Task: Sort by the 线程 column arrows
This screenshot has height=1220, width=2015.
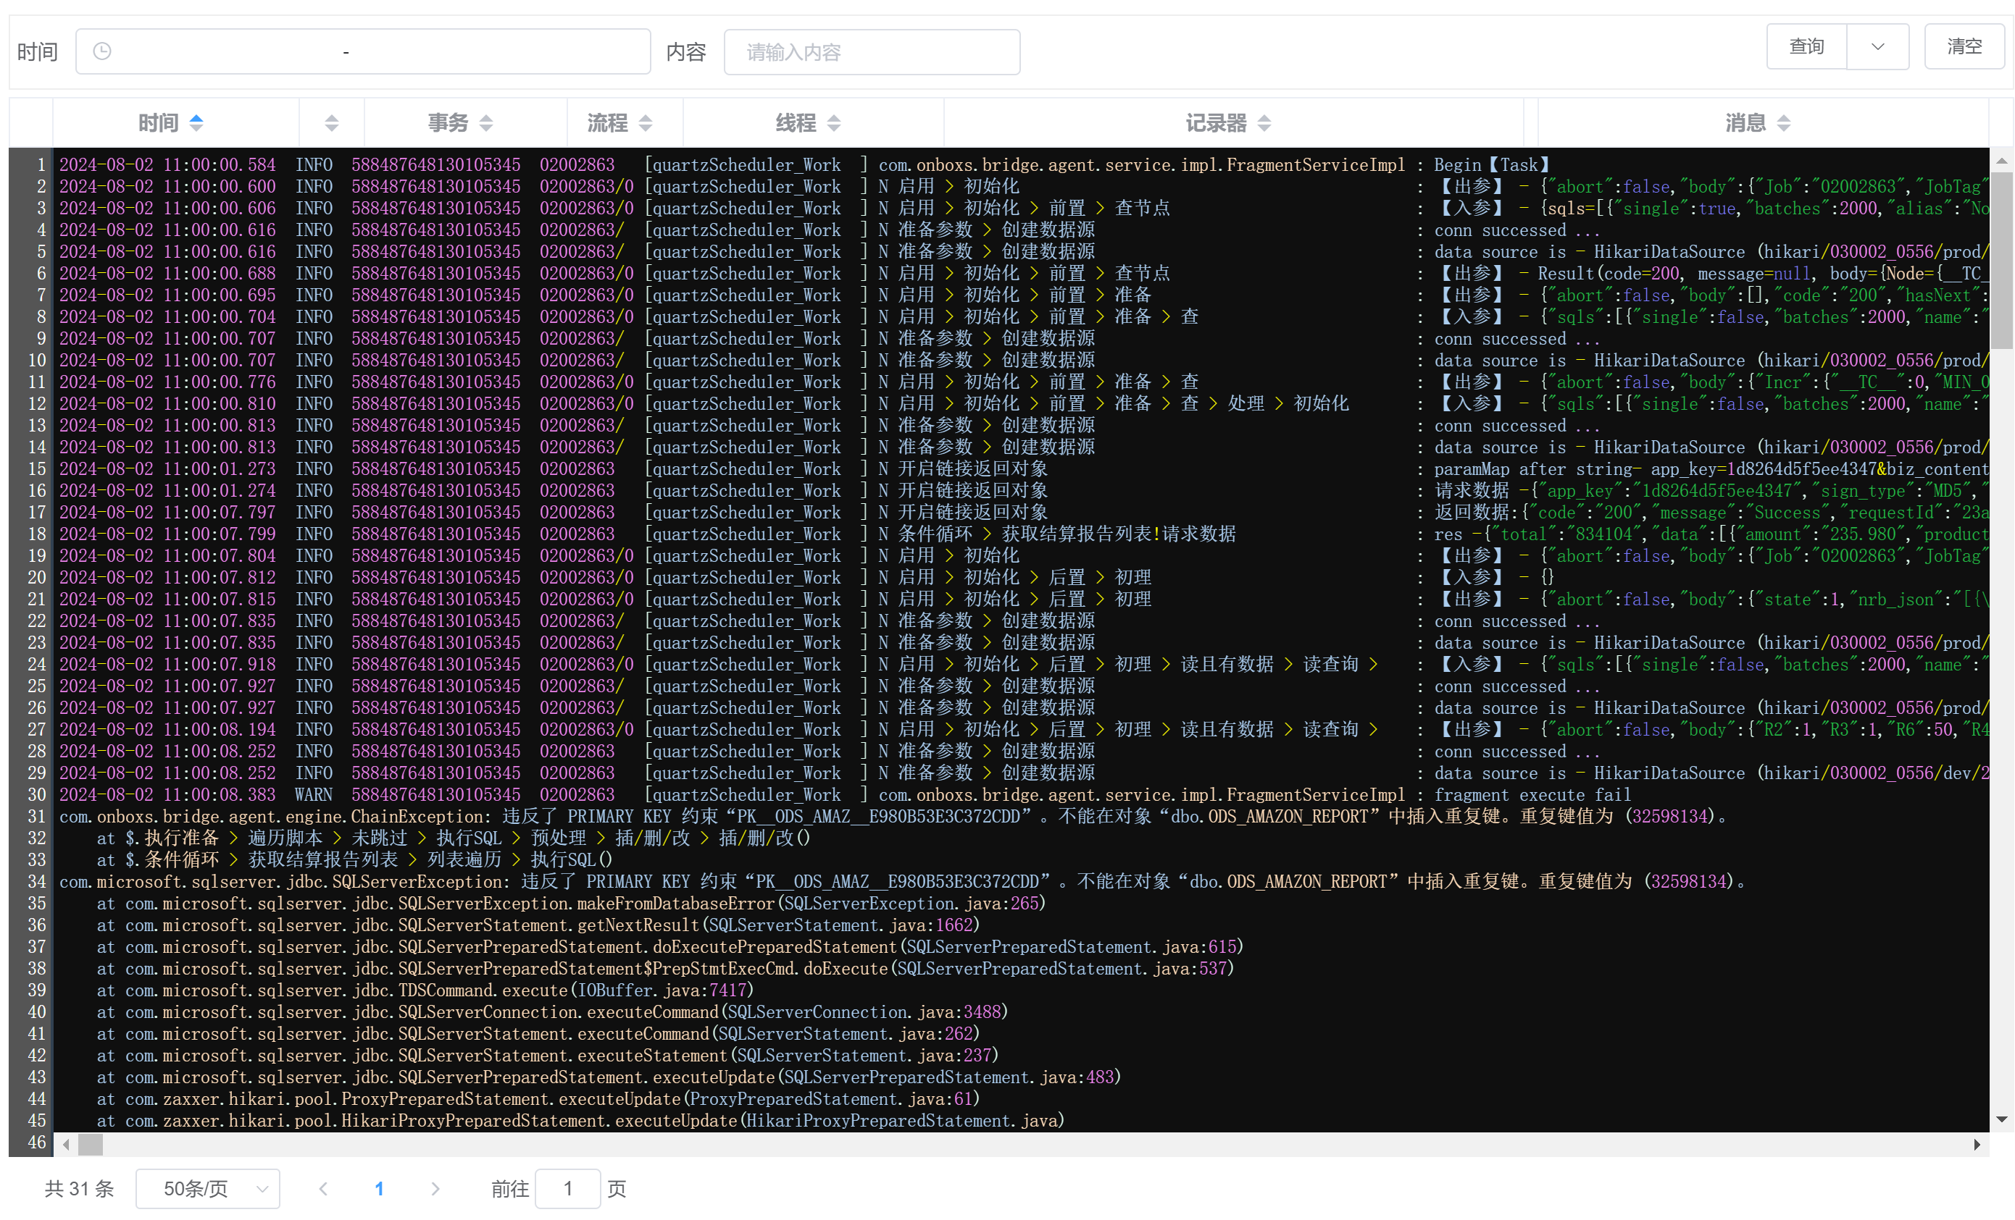Action: [x=833, y=123]
